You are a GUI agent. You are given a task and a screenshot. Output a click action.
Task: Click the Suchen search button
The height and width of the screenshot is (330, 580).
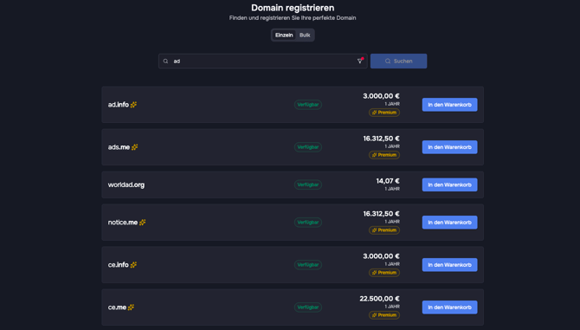coord(398,61)
